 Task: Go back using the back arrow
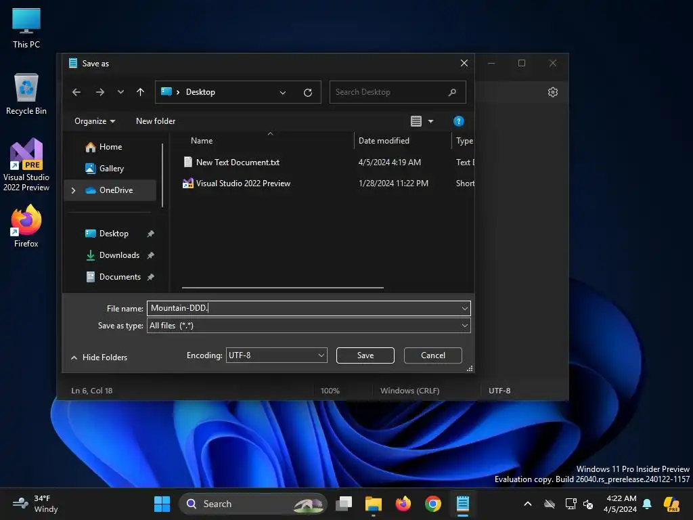[76, 92]
